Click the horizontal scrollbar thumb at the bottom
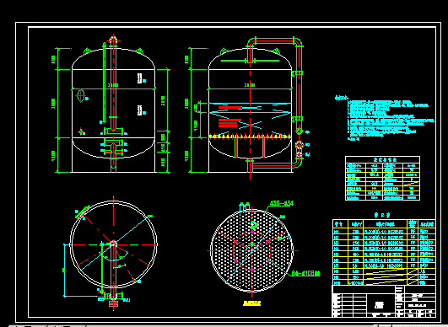 point(385,325)
